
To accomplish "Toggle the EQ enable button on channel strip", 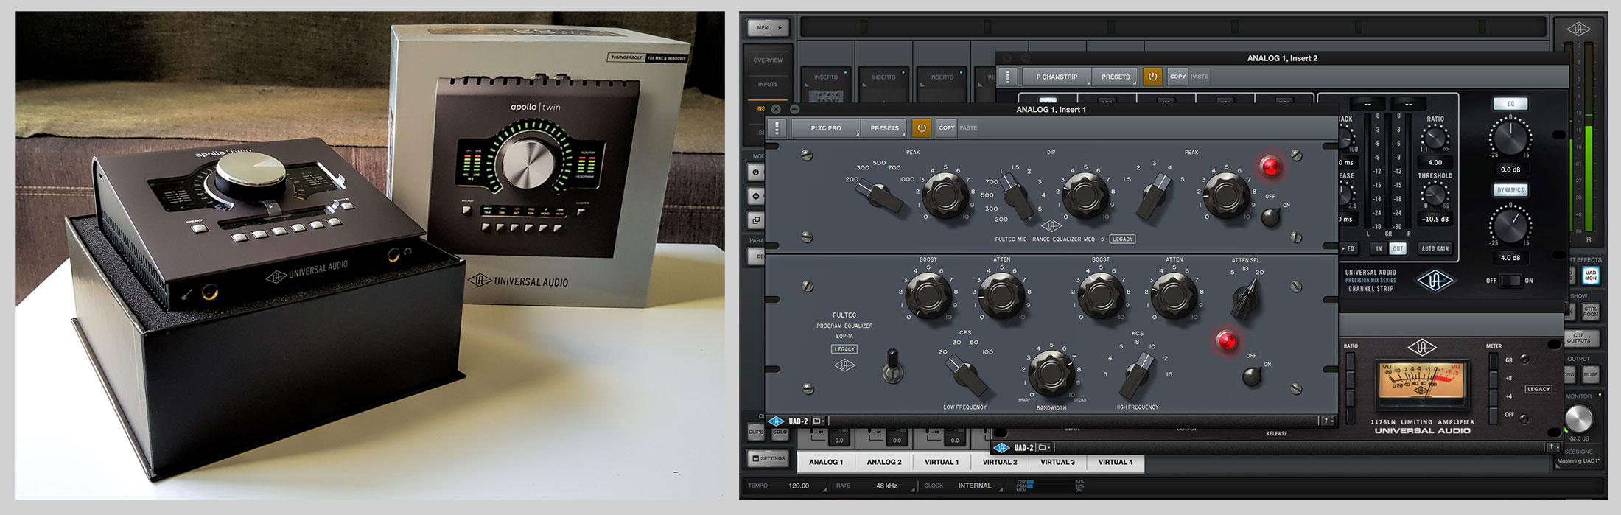I will [1510, 104].
